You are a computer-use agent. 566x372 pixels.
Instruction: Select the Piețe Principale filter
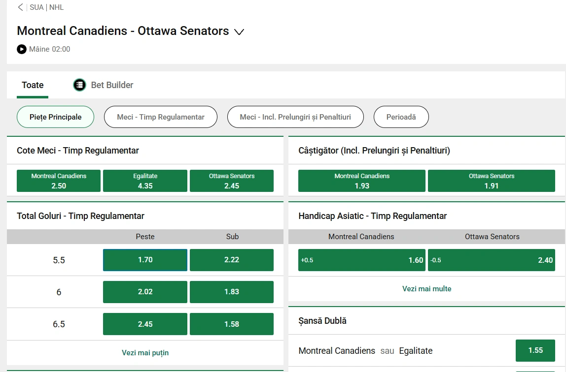point(55,117)
